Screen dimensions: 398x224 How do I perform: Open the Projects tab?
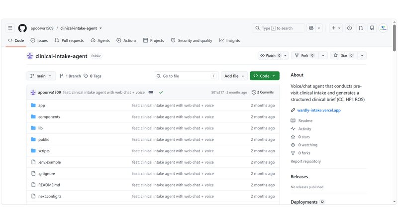pos(154,41)
